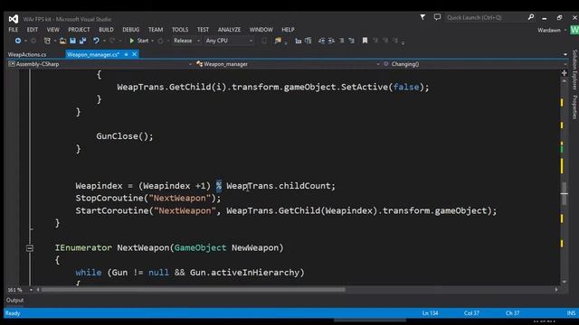
Task: Open the DEBUG menu
Action: coord(130,30)
